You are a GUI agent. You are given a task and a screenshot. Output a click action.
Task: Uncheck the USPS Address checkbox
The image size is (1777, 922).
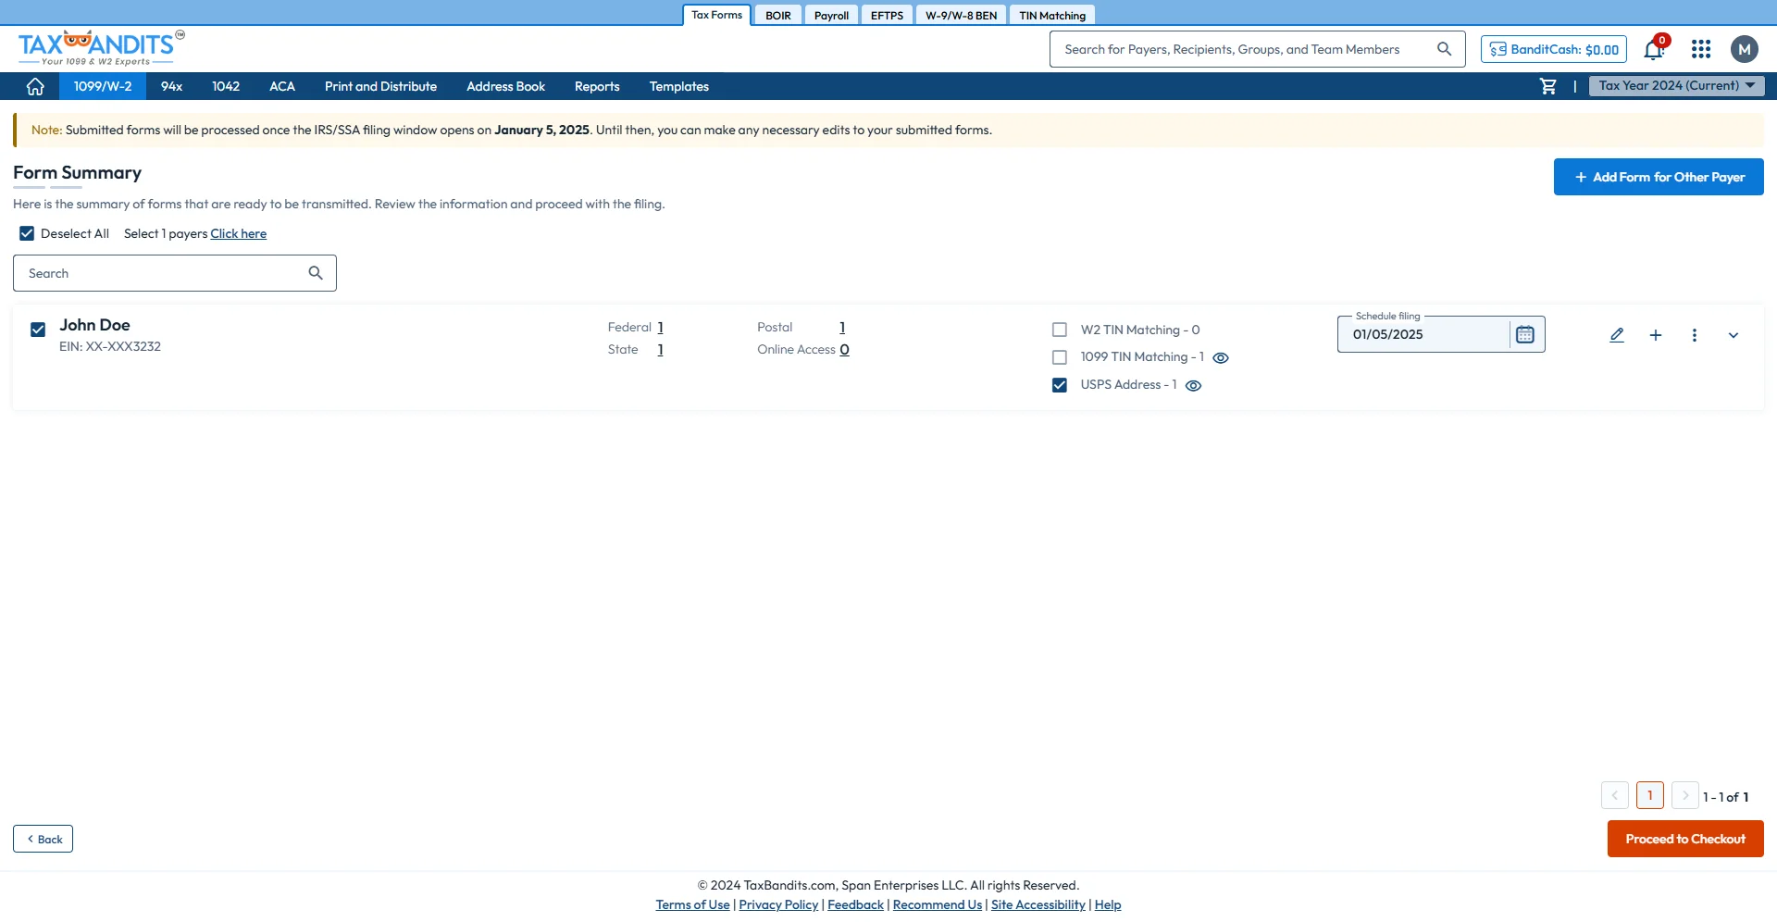click(x=1060, y=385)
